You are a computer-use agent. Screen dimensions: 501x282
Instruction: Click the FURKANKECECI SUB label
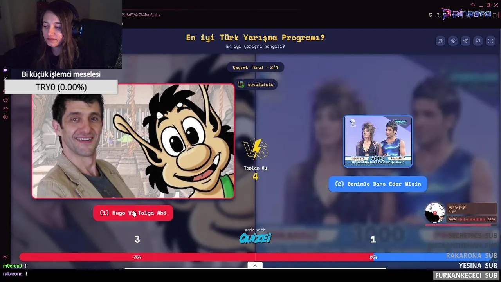coord(466,275)
